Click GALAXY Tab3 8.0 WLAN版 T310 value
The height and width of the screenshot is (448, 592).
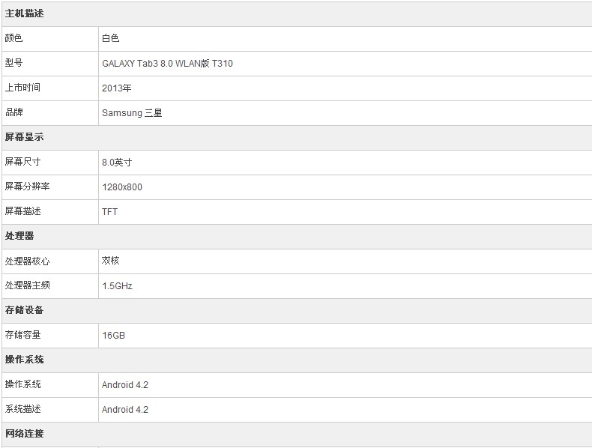pos(167,63)
